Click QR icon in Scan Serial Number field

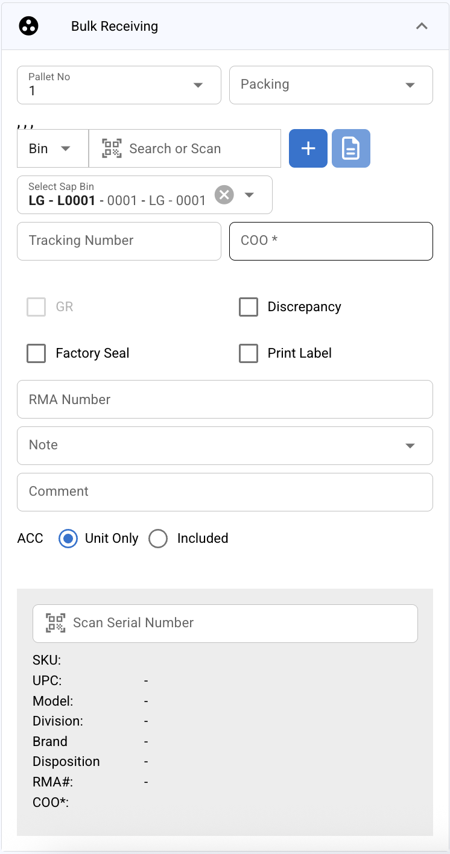pos(55,622)
